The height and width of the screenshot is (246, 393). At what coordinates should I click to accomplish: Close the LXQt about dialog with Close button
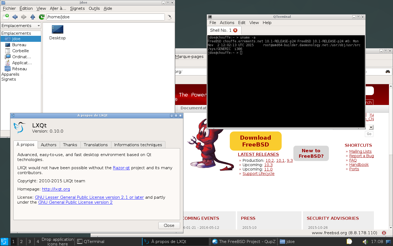click(169, 225)
